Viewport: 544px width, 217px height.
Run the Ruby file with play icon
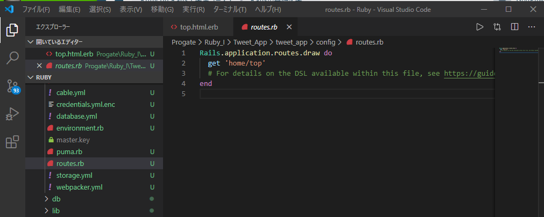click(x=479, y=27)
